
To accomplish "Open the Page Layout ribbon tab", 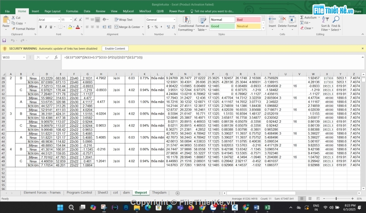I will (x=52, y=11).
